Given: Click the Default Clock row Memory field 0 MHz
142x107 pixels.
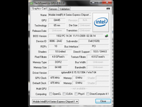Looking at the screenshot, I should [79, 83].
